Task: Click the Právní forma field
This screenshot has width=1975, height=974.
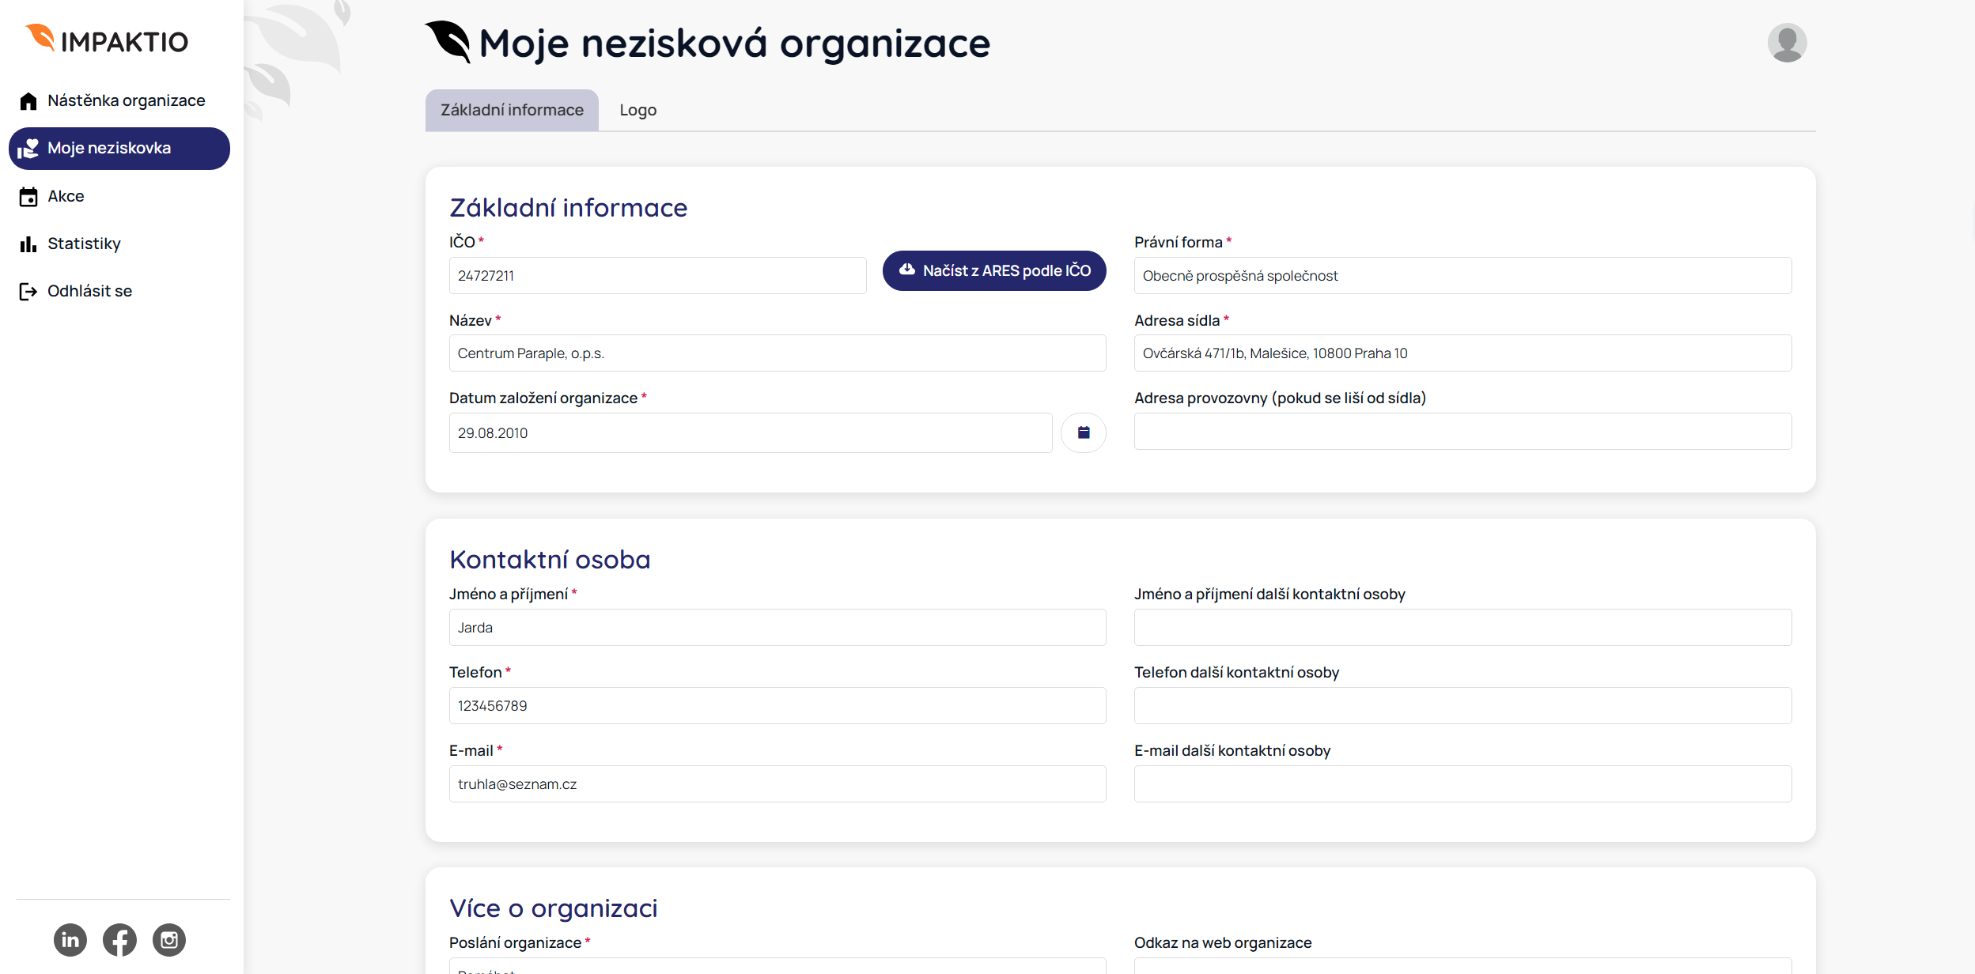Action: click(1462, 276)
